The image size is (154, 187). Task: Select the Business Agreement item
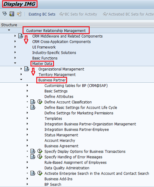[x=61, y=146]
